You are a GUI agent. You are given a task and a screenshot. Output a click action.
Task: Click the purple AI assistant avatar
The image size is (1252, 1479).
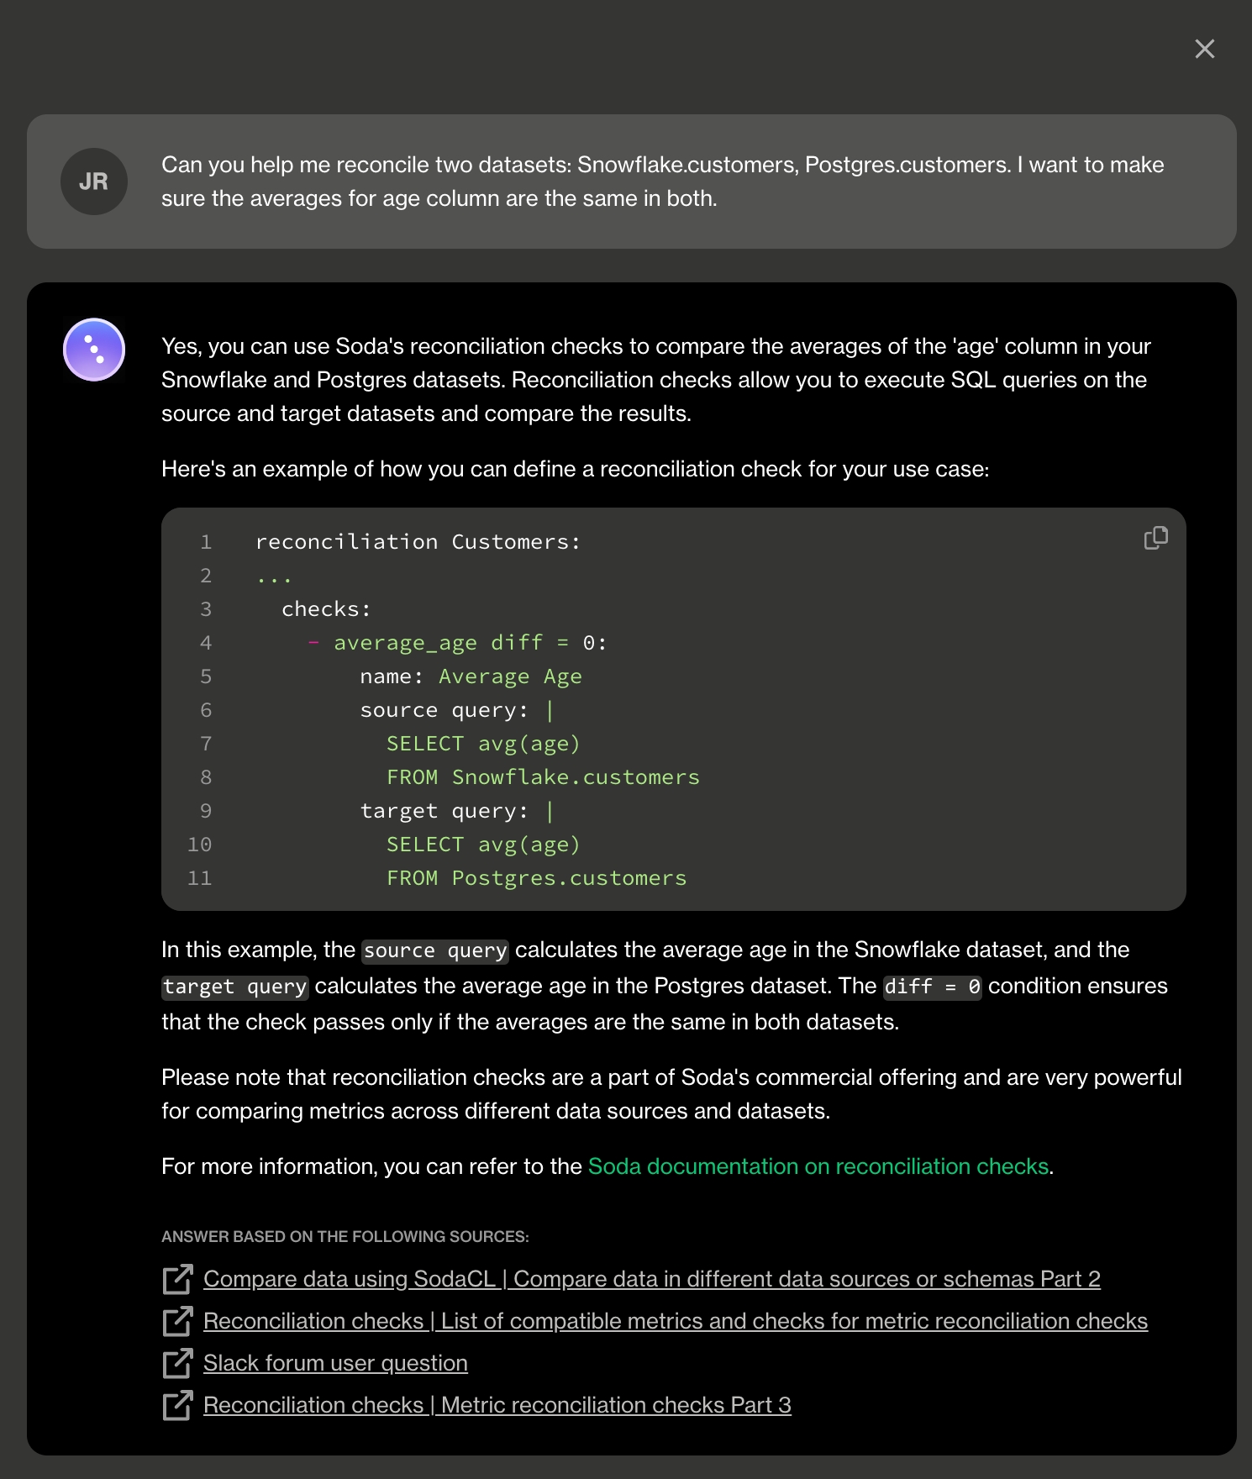pyautogui.click(x=94, y=350)
